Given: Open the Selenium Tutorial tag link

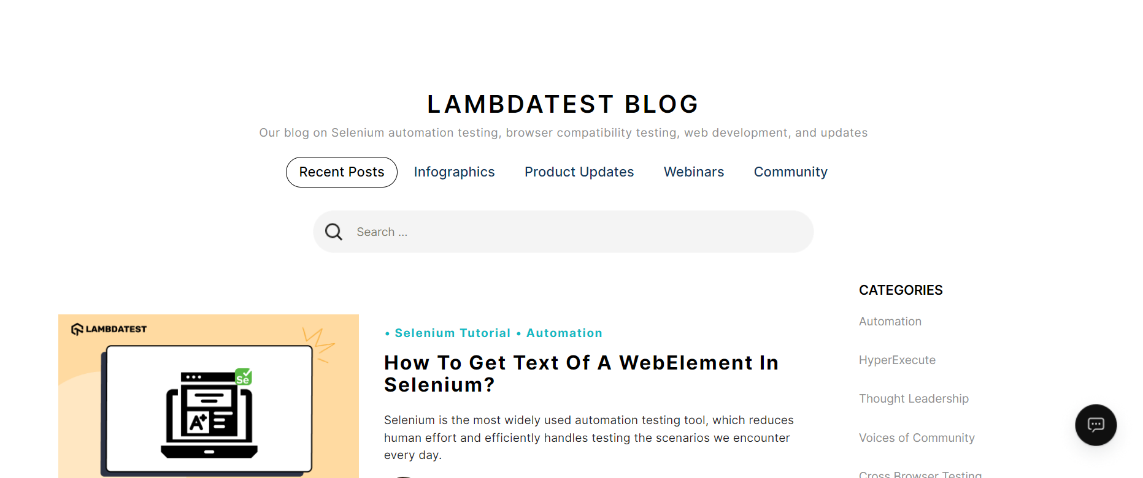Looking at the screenshot, I should tap(453, 333).
